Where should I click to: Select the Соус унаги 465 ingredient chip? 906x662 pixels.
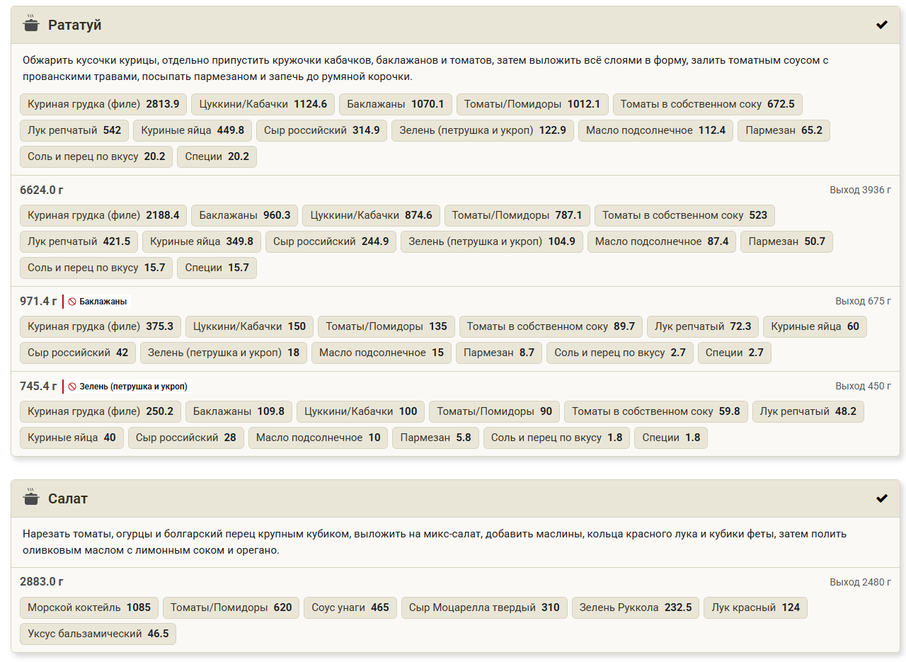pyautogui.click(x=350, y=607)
